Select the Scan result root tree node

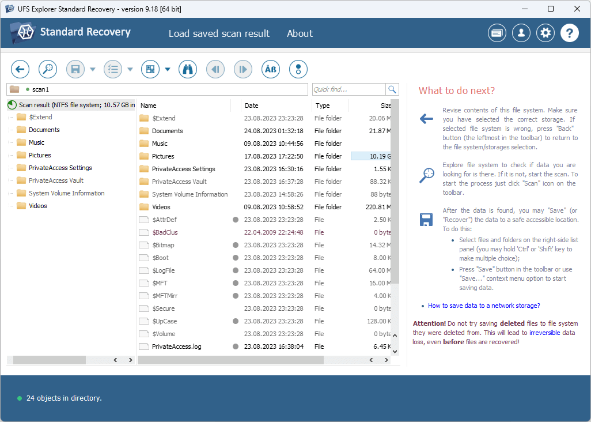pos(71,105)
